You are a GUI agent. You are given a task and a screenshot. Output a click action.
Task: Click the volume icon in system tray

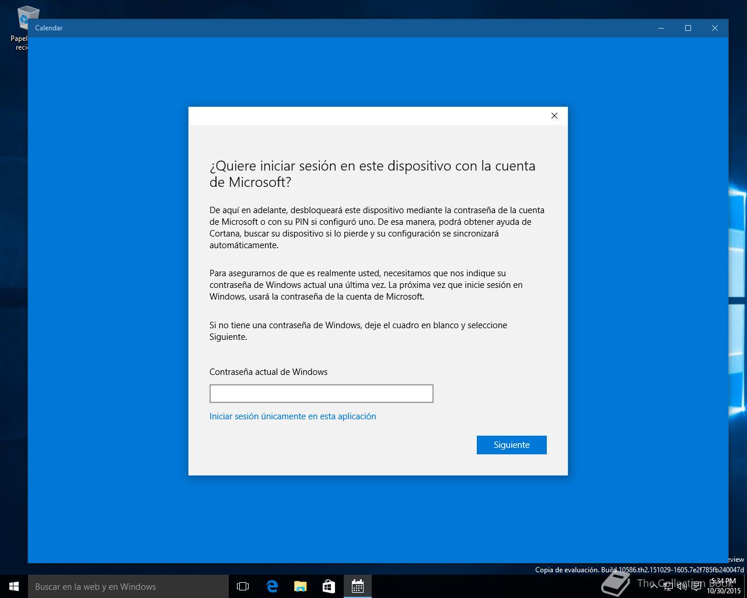[682, 586]
